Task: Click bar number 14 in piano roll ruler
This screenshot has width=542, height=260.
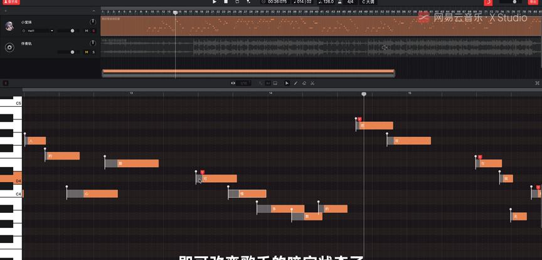Action: pos(270,93)
